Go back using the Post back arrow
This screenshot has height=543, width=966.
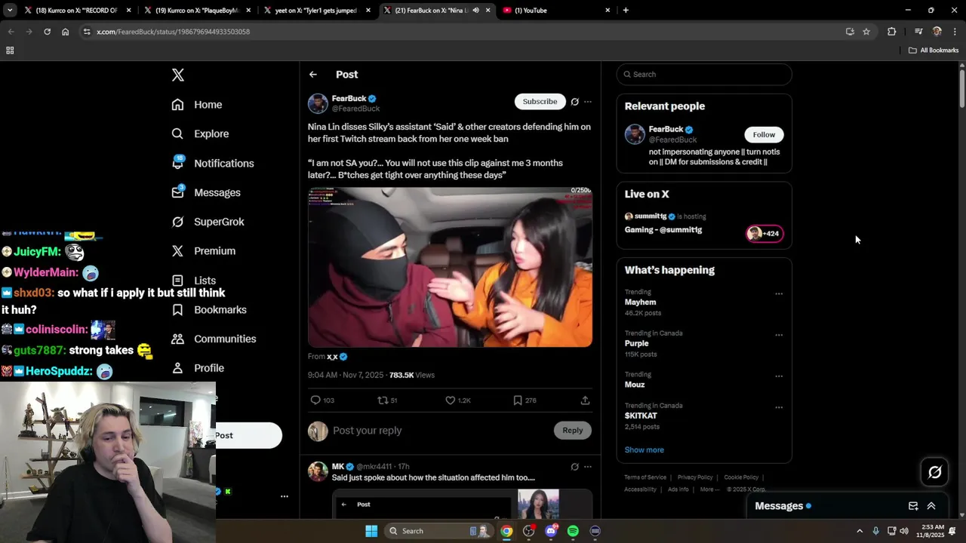click(313, 75)
